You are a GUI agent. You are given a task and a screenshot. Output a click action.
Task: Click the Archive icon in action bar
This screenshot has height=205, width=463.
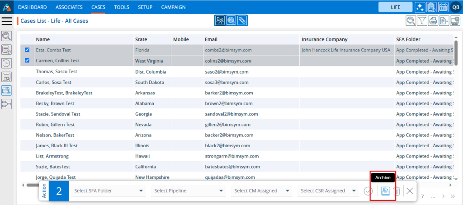385,191
